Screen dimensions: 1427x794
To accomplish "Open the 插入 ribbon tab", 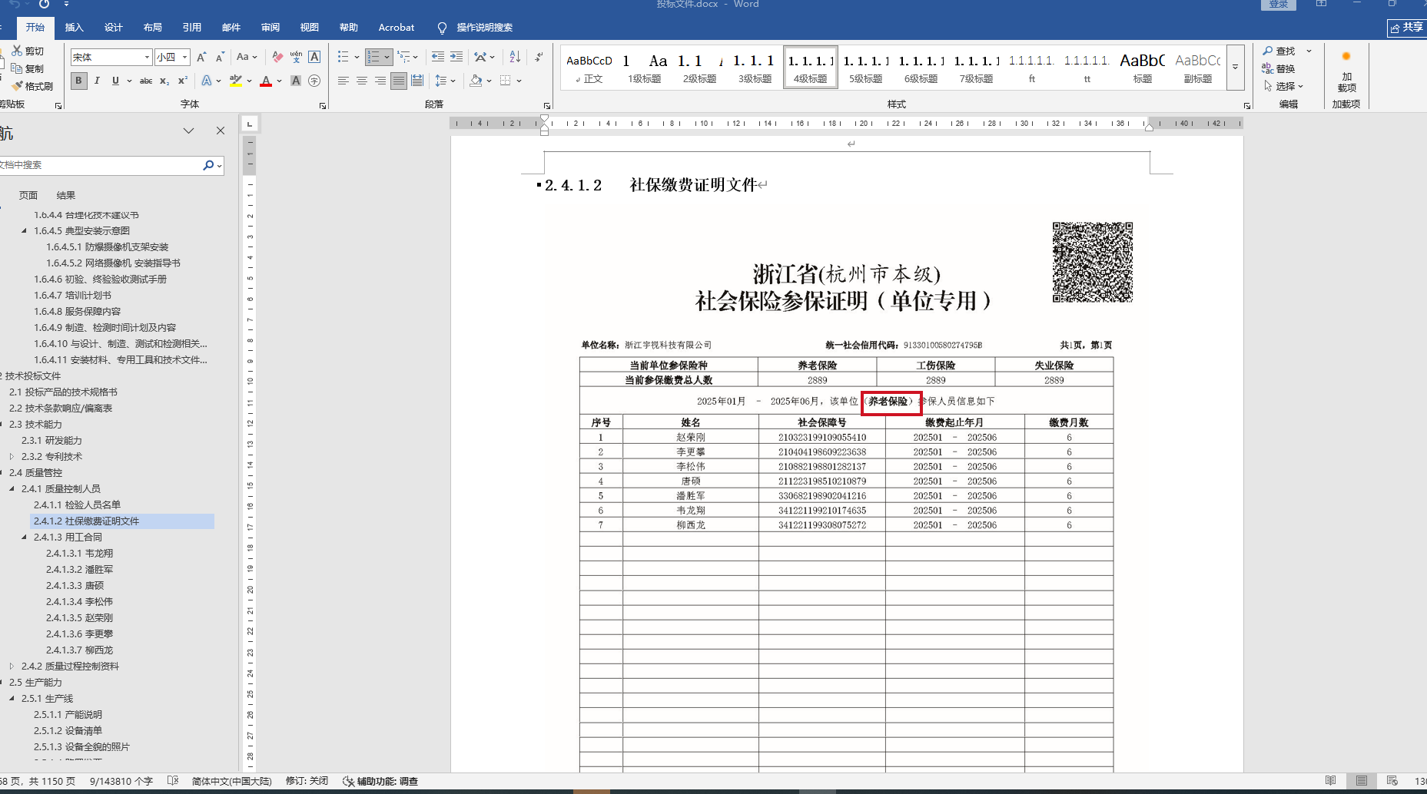I will click(74, 28).
